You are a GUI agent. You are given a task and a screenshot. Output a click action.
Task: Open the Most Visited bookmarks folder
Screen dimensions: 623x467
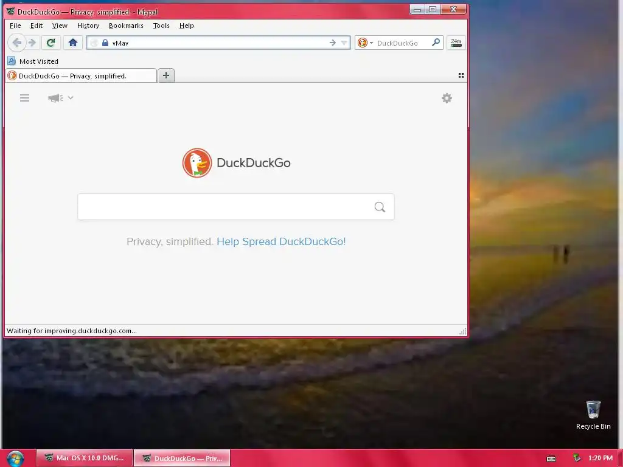pos(33,61)
